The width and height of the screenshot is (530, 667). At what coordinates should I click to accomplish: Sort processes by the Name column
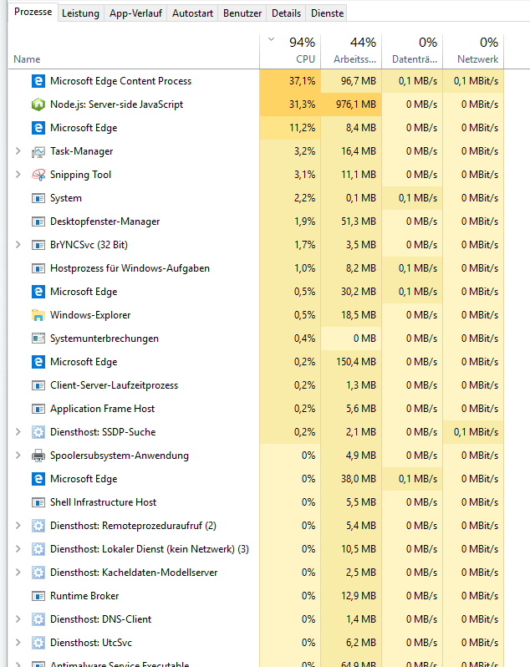134,51
